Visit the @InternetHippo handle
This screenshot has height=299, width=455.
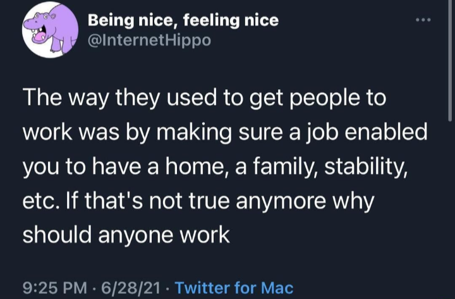click(149, 40)
